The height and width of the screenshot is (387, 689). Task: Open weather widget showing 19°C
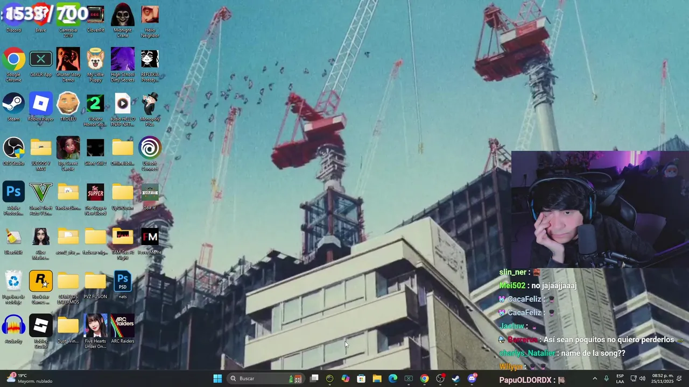click(x=29, y=378)
